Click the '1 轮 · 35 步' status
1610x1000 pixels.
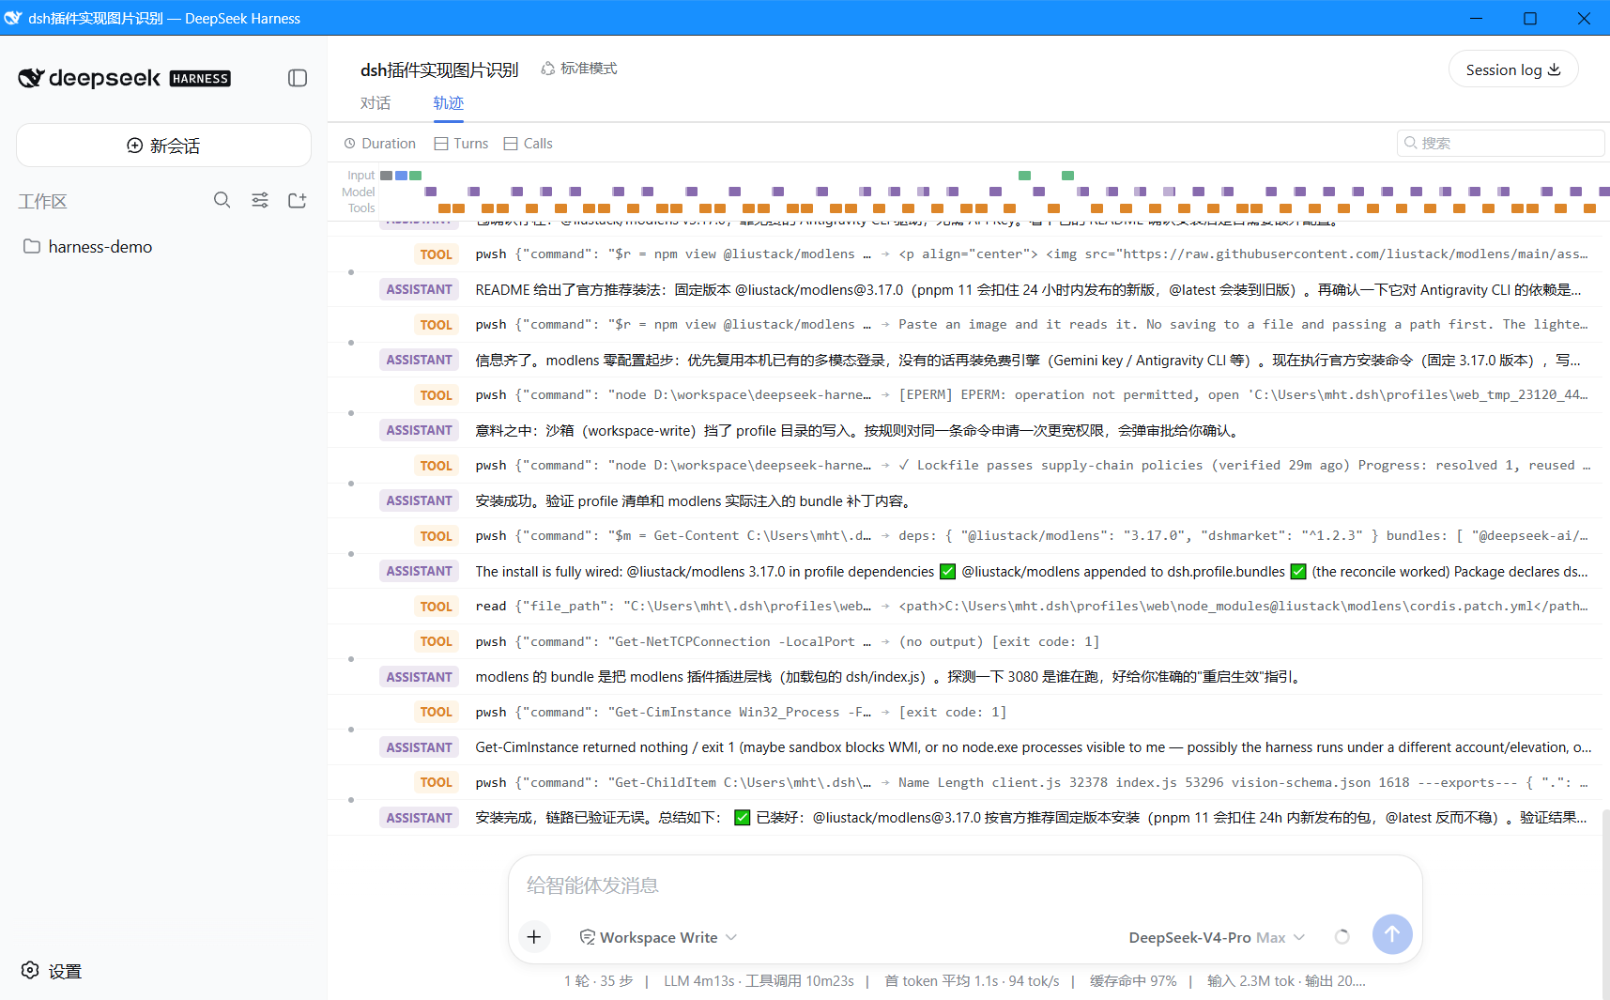[599, 981]
